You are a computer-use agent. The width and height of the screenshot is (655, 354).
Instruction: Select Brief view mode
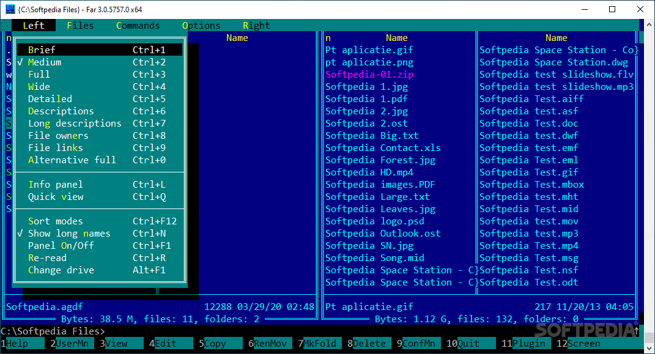pyautogui.click(x=100, y=50)
